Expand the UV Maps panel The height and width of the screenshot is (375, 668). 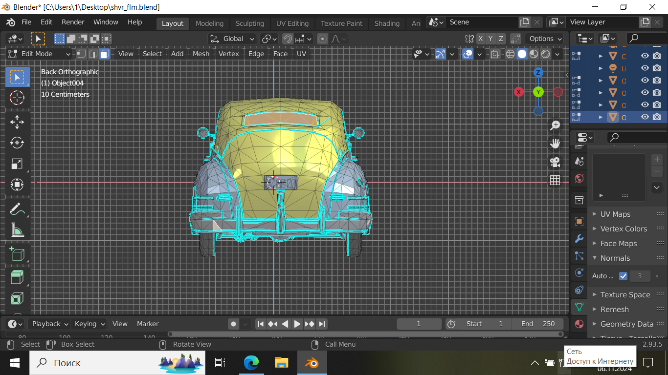click(615, 214)
